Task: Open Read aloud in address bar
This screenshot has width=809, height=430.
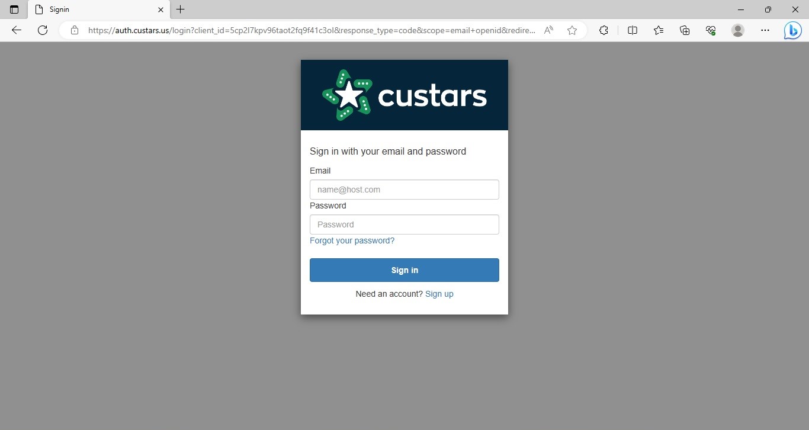Action: pyautogui.click(x=548, y=30)
